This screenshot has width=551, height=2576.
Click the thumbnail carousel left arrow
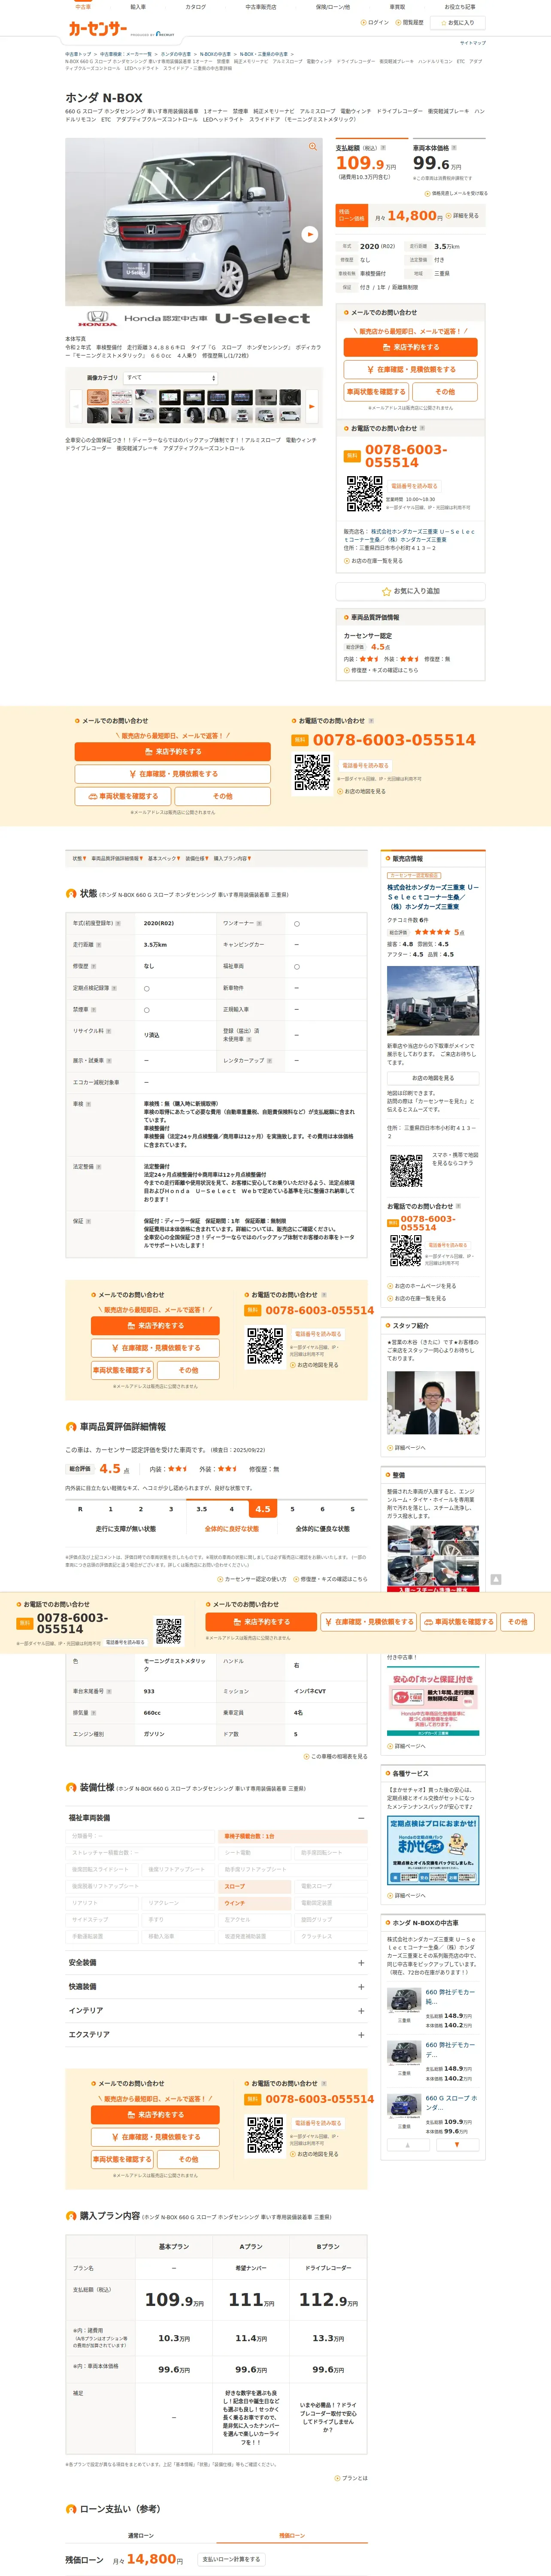(x=75, y=406)
